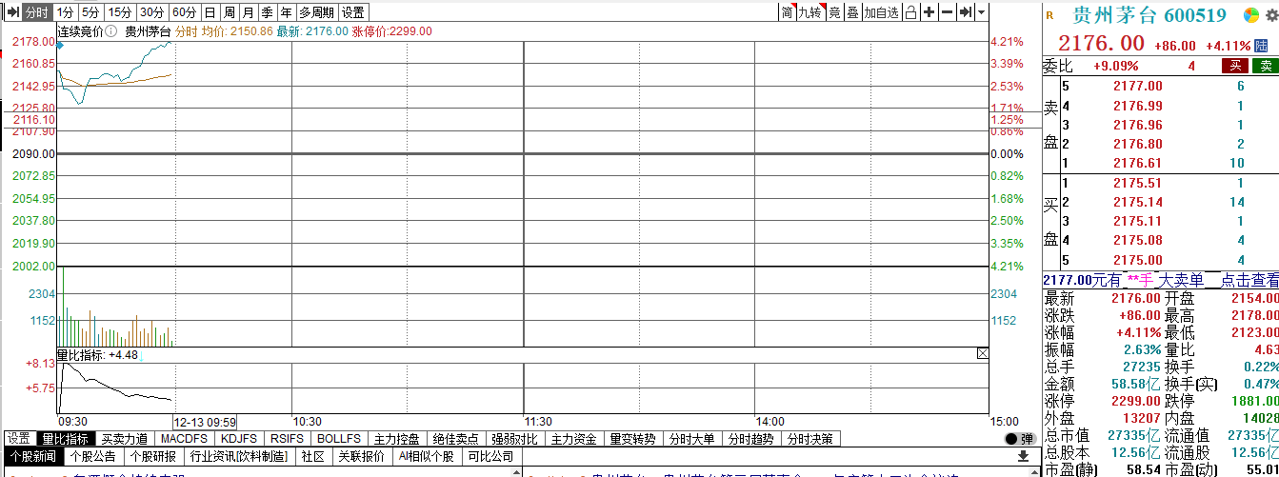Open the 社区 tab
Screen dimensions: 1279x477
312,457
